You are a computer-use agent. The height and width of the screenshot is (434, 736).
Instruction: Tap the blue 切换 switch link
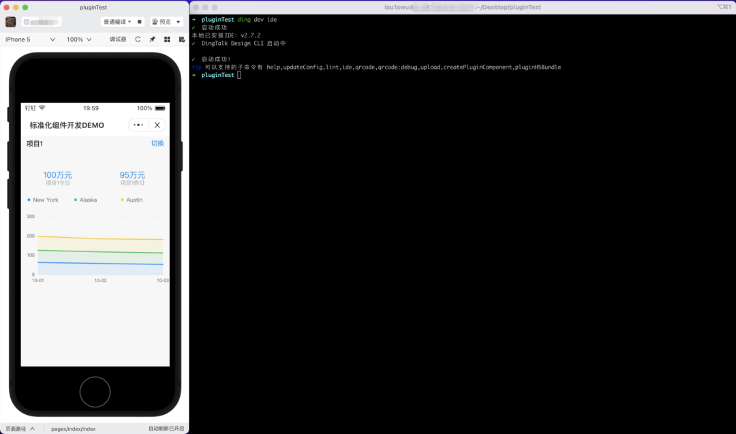(x=157, y=144)
